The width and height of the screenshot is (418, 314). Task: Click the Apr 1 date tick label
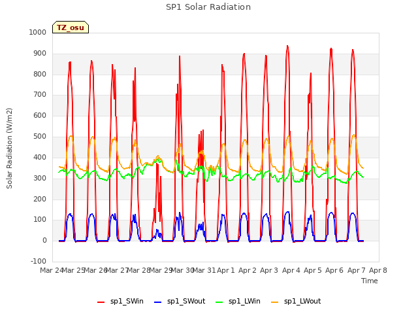(226, 270)
